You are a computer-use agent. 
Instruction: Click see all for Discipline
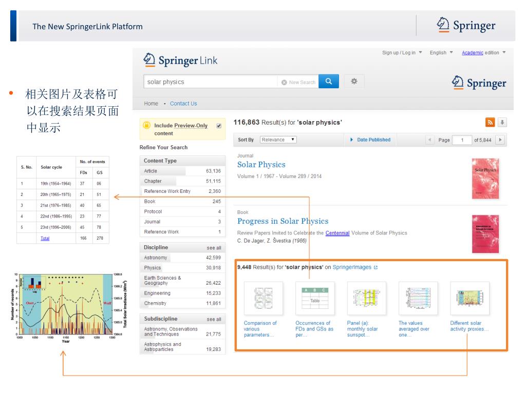[x=214, y=248]
